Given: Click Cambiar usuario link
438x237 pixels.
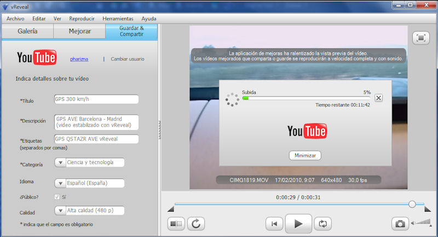Looking at the screenshot, I should point(128,59).
